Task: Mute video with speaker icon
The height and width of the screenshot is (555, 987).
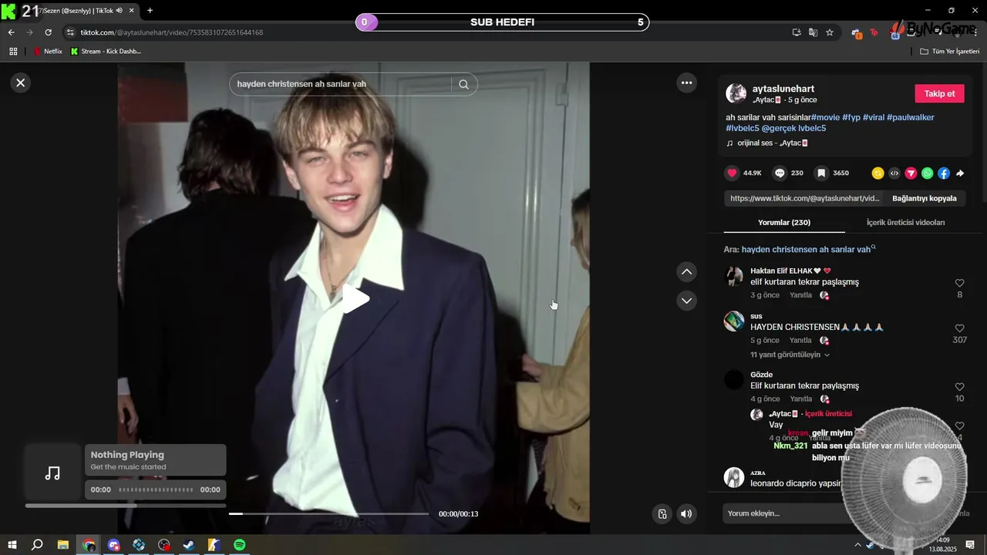Action: click(x=686, y=513)
